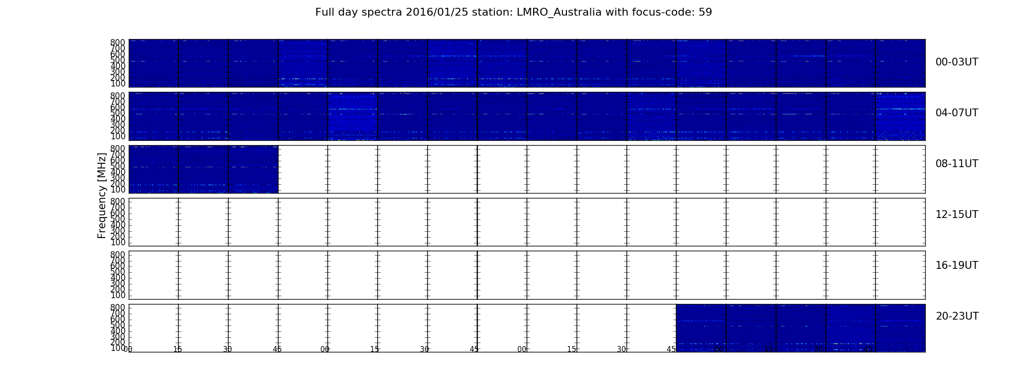Select the partial spectrogram in 08-11UT row

tap(204, 169)
